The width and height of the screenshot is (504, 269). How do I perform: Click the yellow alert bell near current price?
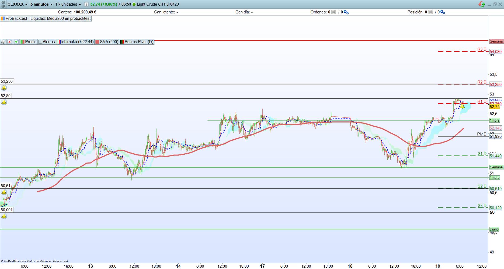462,106
